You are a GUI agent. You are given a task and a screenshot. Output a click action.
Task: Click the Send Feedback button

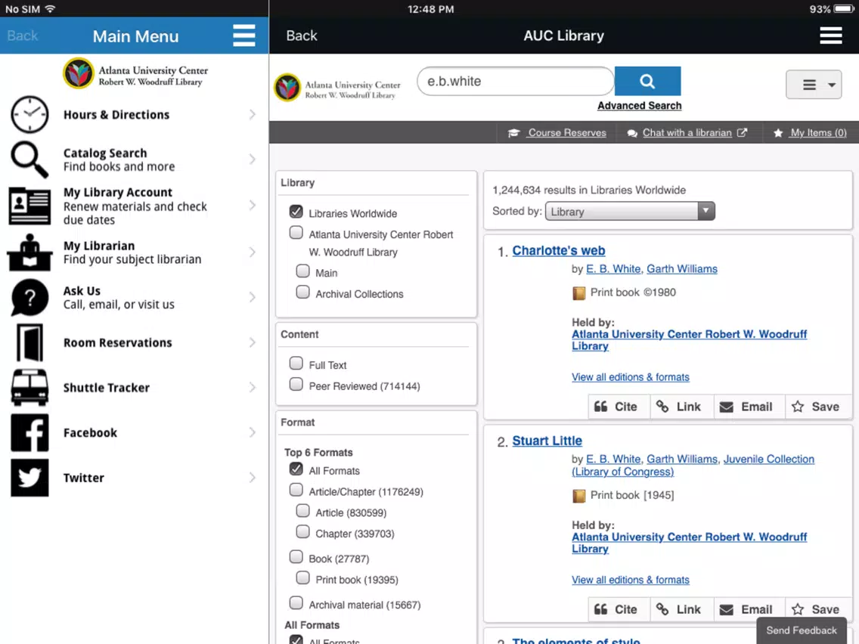tap(801, 630)
